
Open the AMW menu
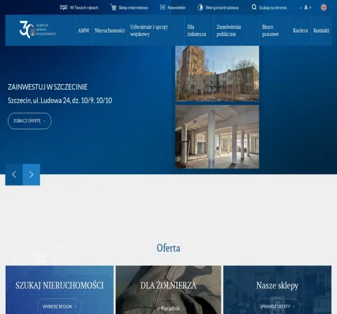pyautogui.click(x=83, y=30)
